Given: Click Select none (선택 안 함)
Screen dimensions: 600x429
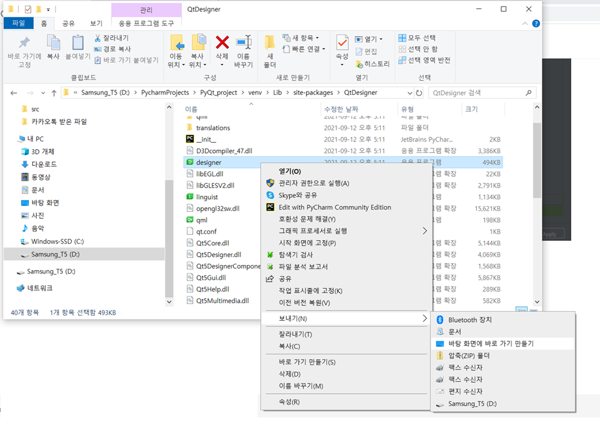Looking at the screenshot, I should click(x=418, y=49).
